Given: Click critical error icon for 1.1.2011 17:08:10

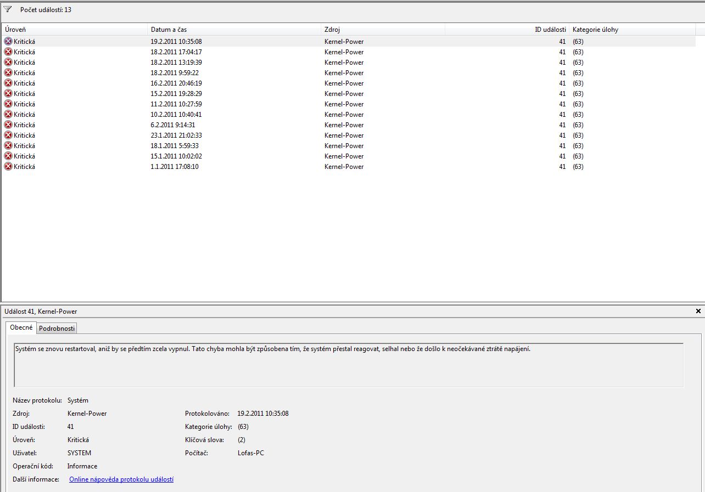Looking at the screenshot, I should point(8,166).
